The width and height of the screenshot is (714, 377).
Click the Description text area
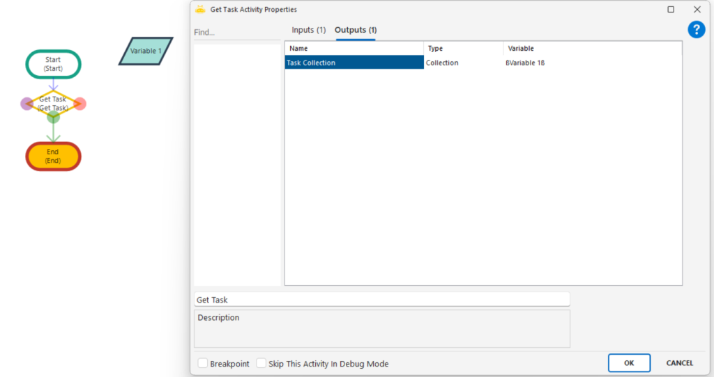click(x=381, y=328)
